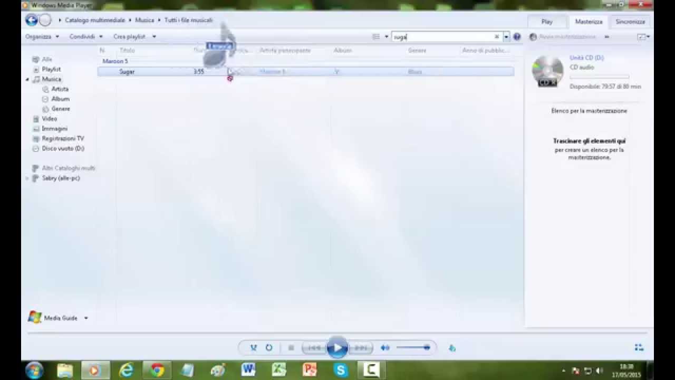Switch to the Masterizza tab
The width and height of the screenshot is (675, 380).
589,22
